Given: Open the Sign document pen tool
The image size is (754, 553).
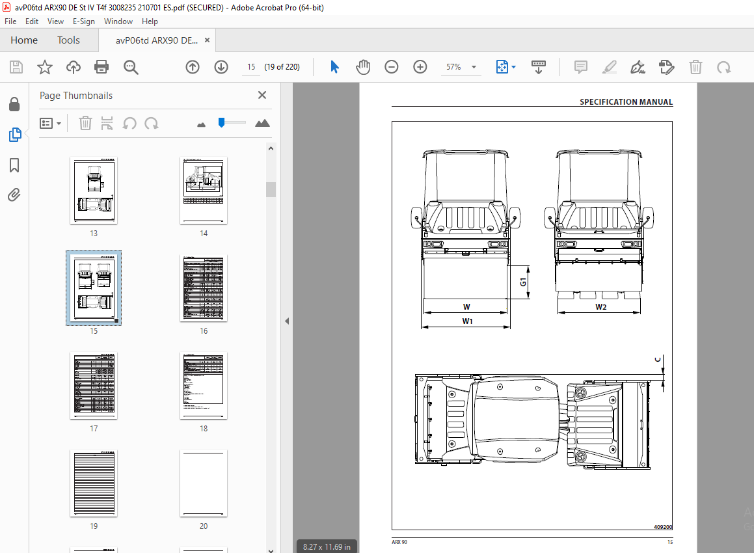Looking at the screenshot, I should (x=638, y=67).
